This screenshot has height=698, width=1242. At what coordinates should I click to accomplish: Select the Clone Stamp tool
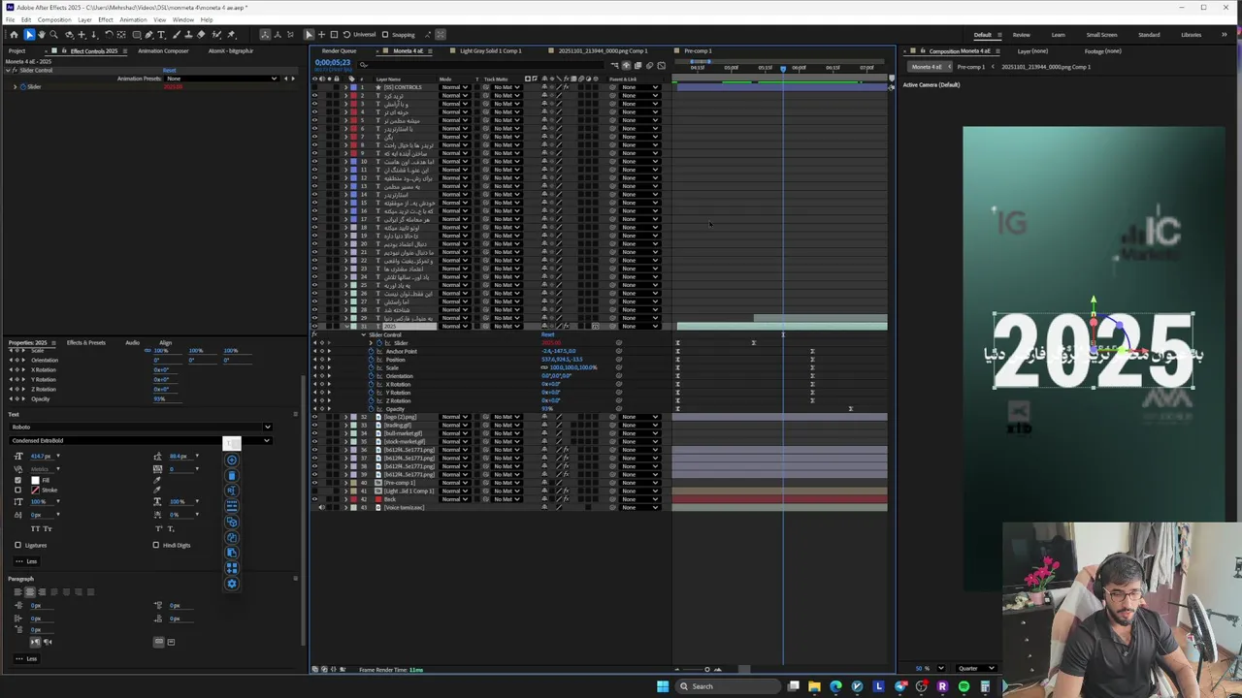(187, 34)
